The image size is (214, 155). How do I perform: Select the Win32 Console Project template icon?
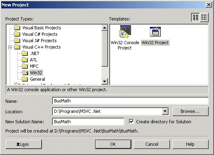tap(125, 32)
